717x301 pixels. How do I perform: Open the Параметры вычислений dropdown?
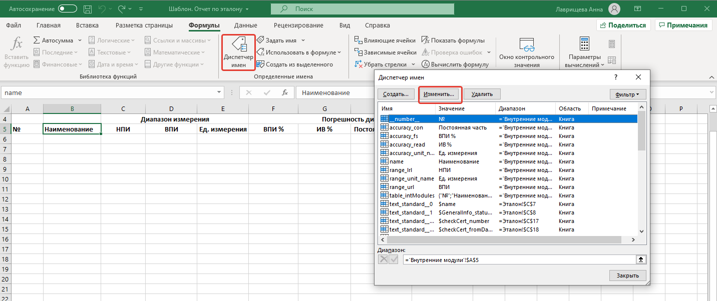click(584, 52)
